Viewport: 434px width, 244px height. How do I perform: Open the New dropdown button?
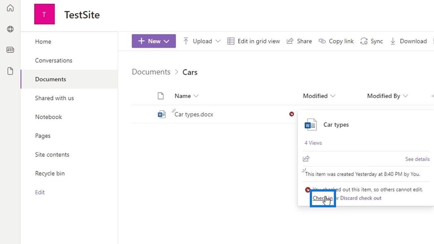click(154, 41)
